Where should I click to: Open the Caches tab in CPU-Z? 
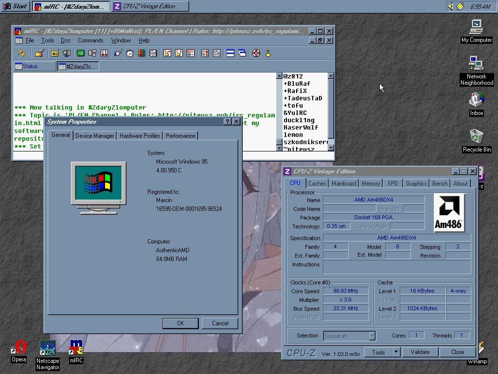pyautogui.click(x=317, y=184)
